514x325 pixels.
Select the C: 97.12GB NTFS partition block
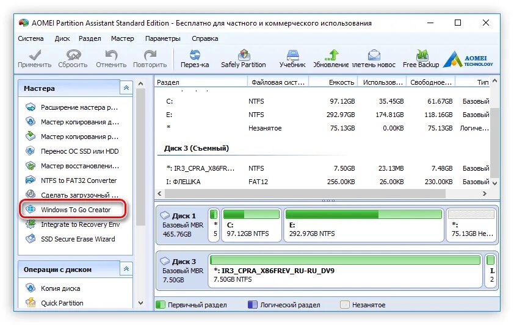(252, 225)
